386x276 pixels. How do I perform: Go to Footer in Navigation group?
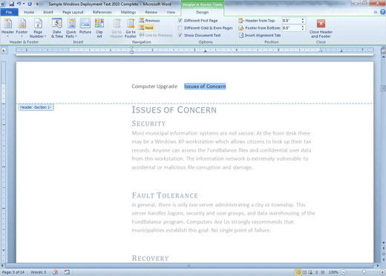131,28
